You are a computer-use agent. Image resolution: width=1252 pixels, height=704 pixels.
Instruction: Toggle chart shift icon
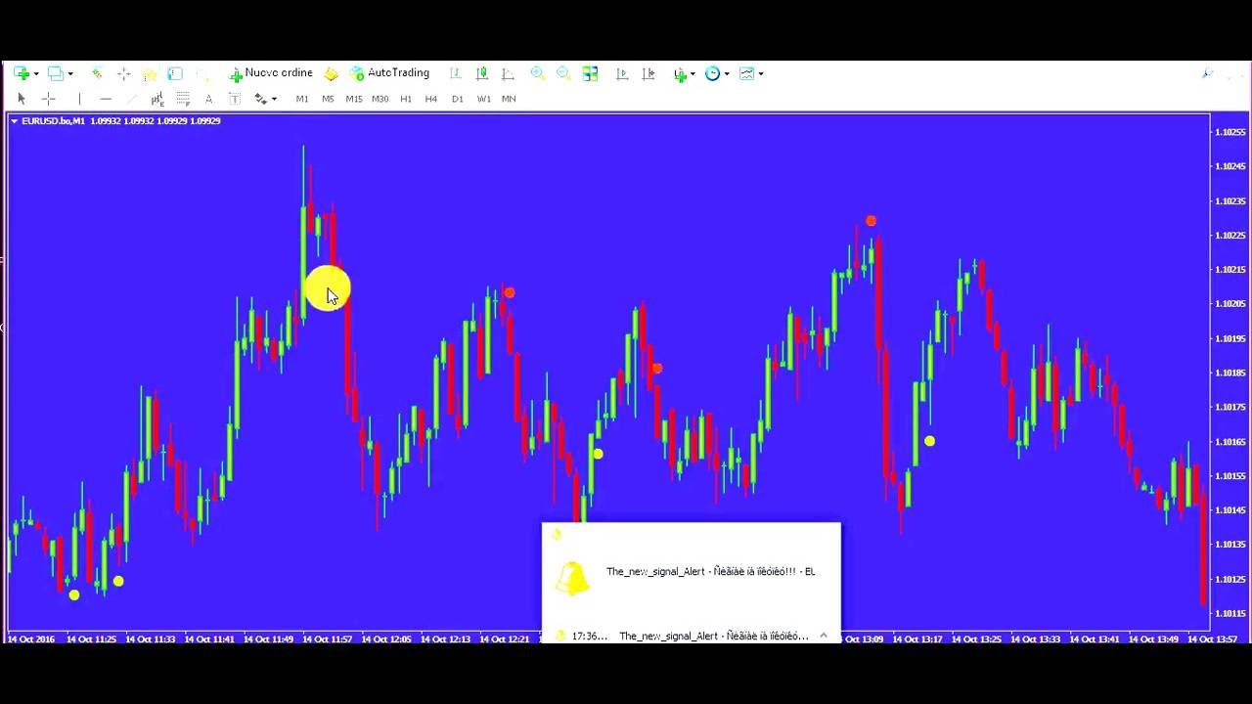pyautogui.click(x=648, y=73)
